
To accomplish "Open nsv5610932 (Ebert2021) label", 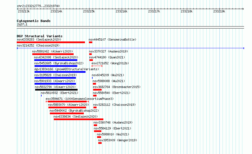I will pos(59,93).
